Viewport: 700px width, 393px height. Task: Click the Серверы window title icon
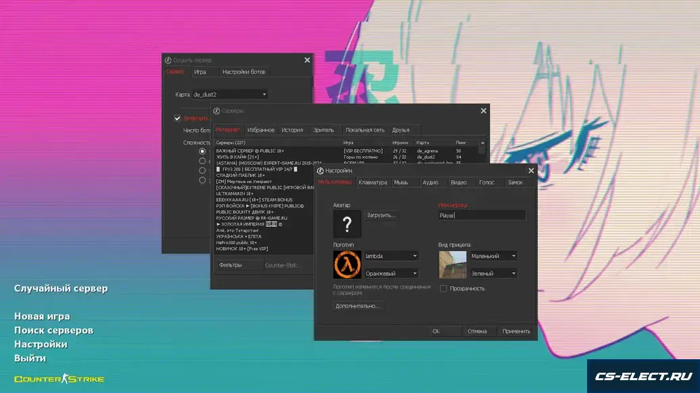(216, 111)
